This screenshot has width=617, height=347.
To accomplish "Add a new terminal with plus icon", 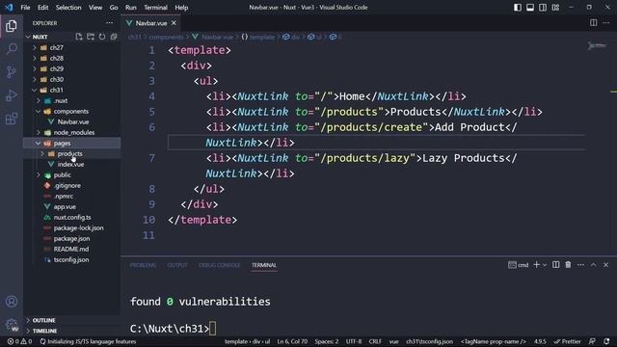I will (536, 265).
